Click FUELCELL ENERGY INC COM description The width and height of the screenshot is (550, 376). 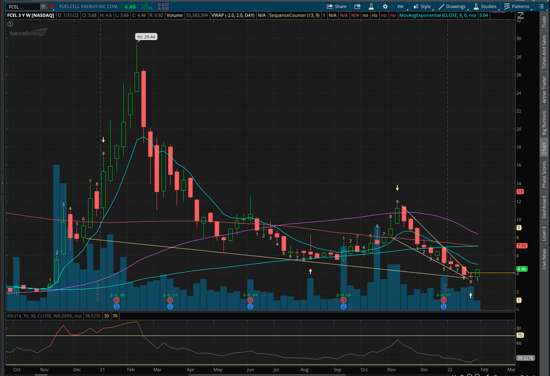(x=88, y=7)
